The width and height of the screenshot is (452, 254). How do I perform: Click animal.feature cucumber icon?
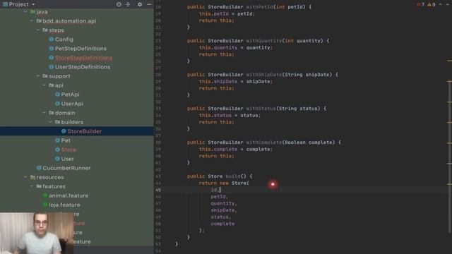[x=45, y=195]
